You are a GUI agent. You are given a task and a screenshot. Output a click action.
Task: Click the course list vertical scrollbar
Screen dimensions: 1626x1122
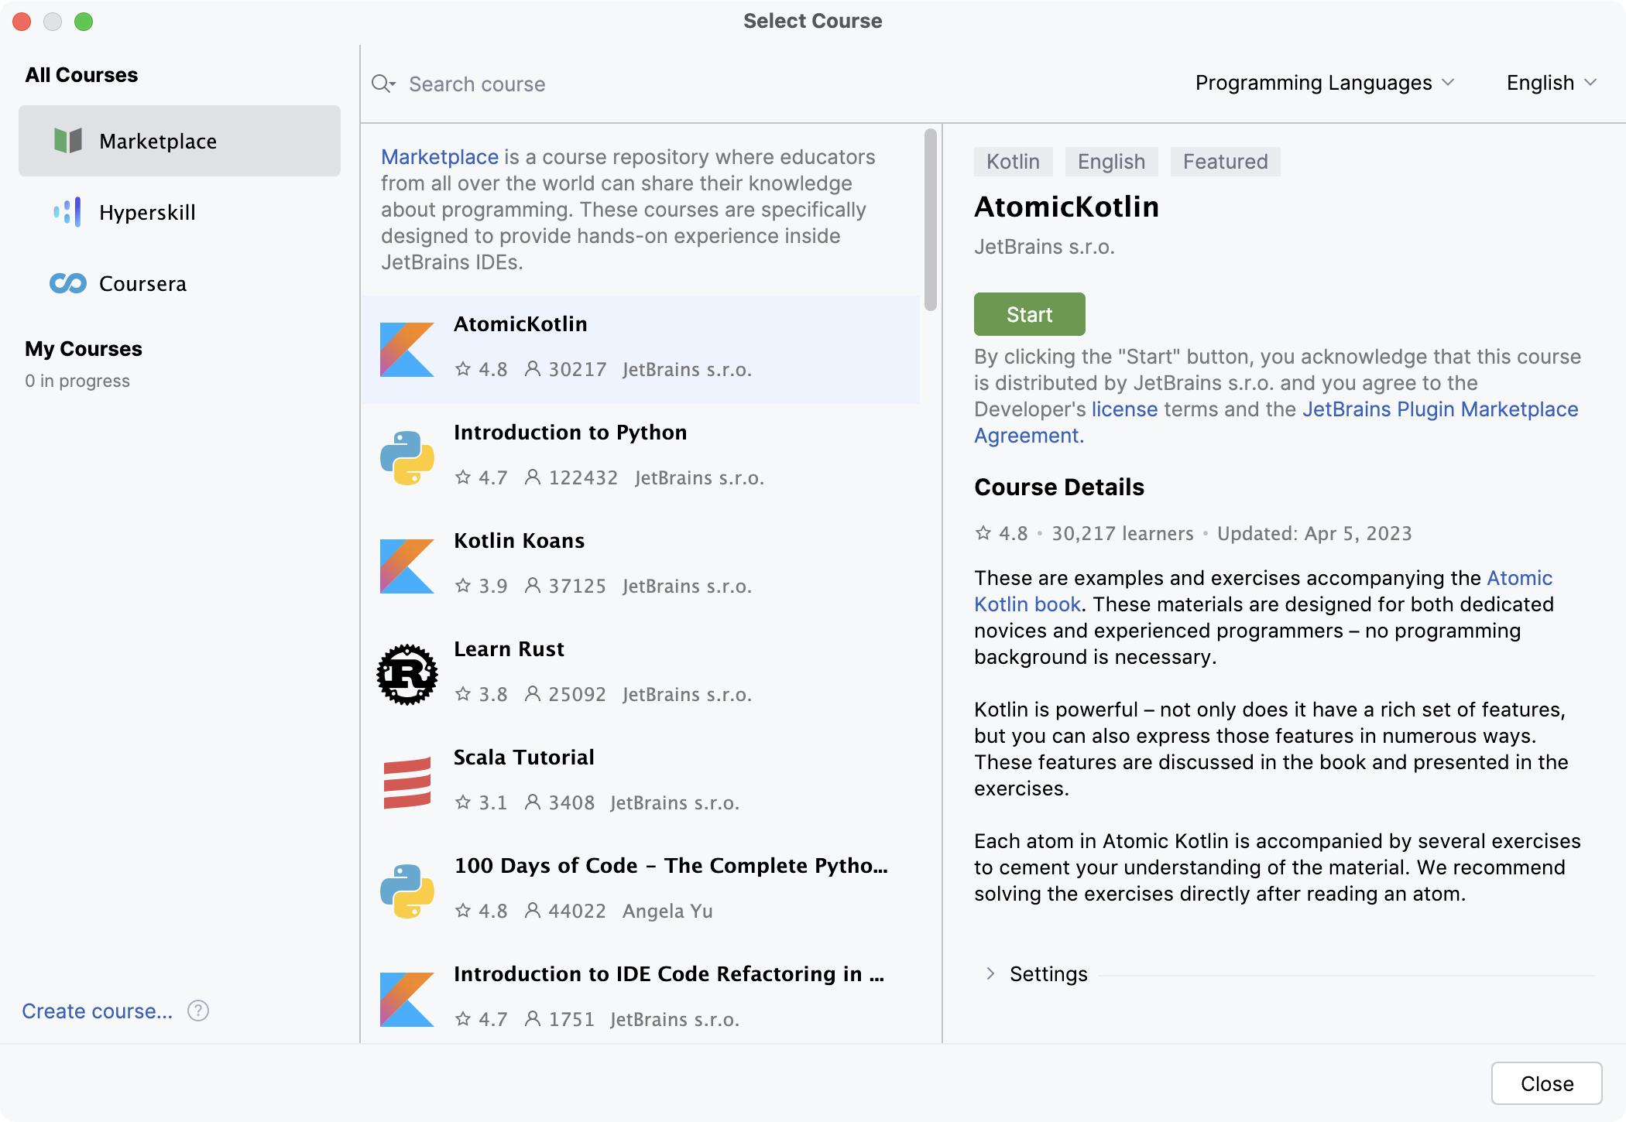click(x=930, y=221)
